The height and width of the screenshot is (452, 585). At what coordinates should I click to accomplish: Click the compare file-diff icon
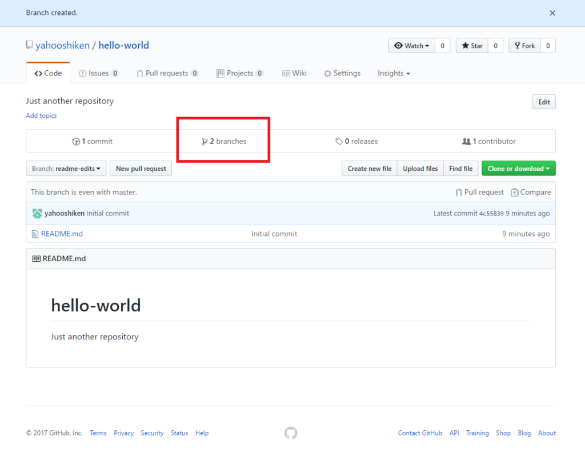coord(515,193)
